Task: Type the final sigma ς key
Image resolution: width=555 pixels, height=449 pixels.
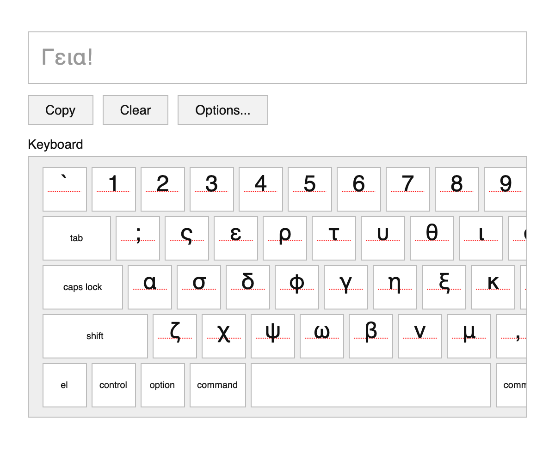Action: click(186, 238)
